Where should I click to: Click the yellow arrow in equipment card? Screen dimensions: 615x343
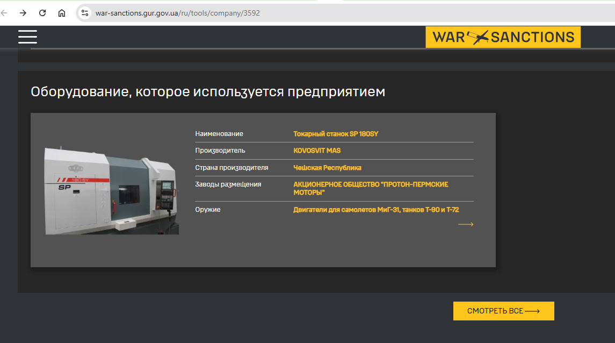click(x=465, y=224)
